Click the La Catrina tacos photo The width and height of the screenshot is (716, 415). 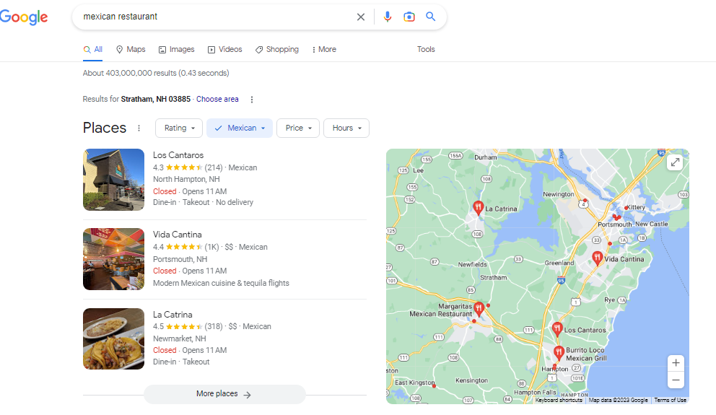(114, 338)
